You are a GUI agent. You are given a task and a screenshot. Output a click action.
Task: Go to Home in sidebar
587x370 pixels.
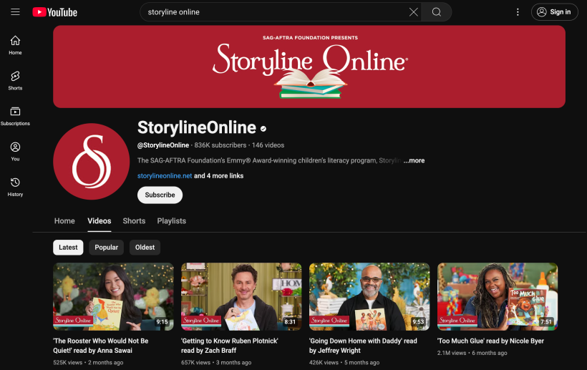pyautogui.click(x=15, y=45)
